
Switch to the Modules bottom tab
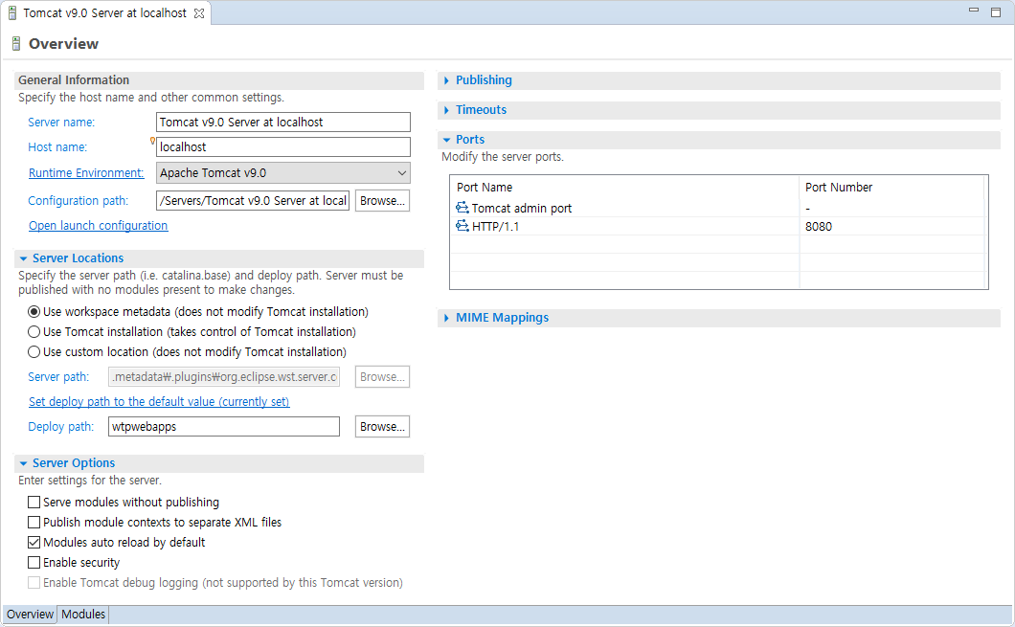pos(83,614)
